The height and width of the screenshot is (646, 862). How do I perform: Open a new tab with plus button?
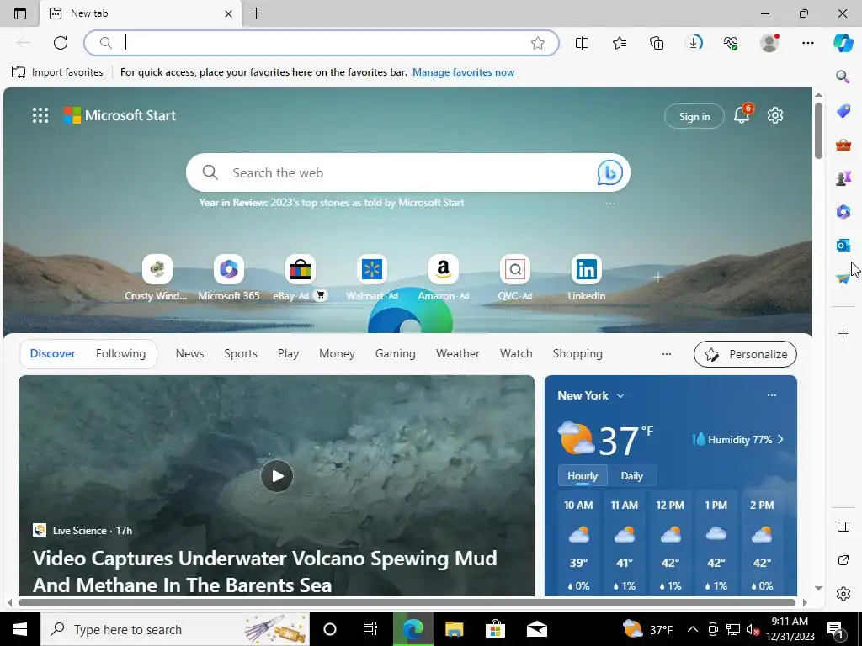point(256,13)
